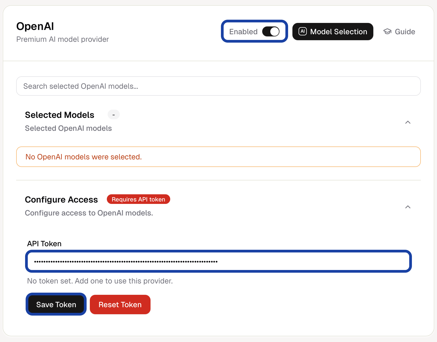Click the No OpenAI models selected alert
Viewport: 437px width, 342px height.
218,157
